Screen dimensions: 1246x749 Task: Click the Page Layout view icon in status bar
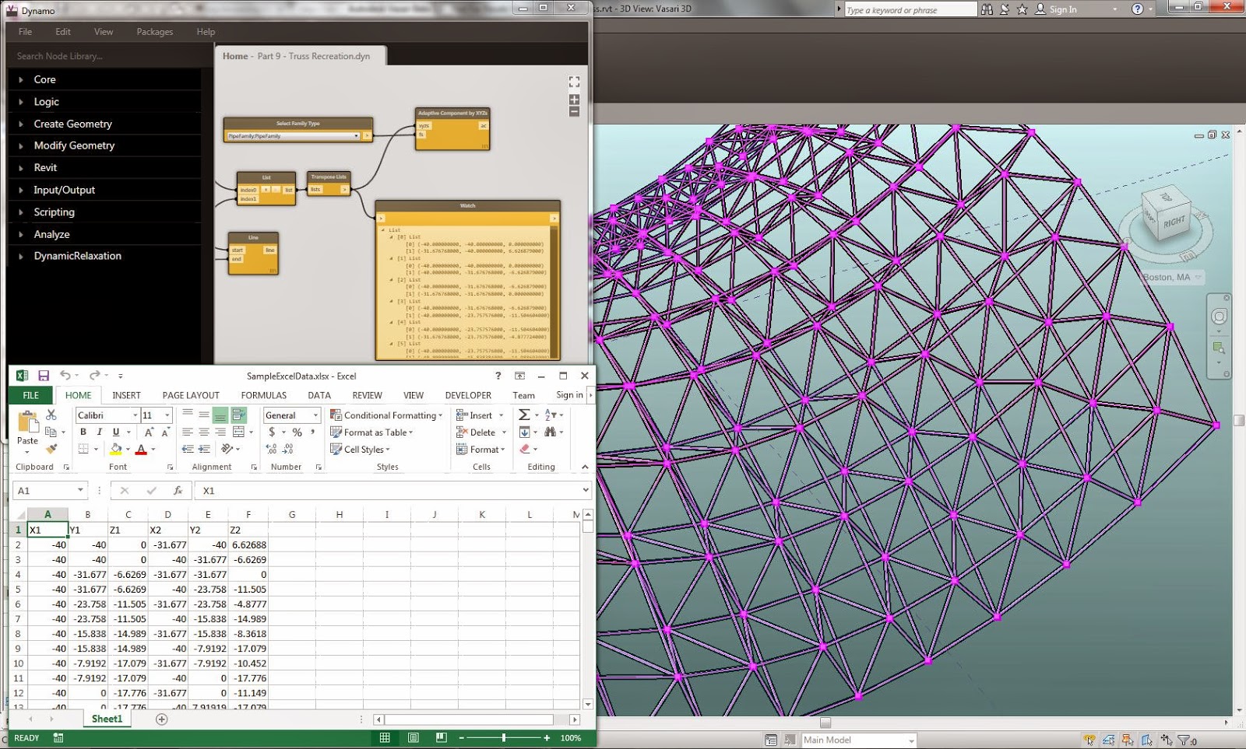(x=414, y=737)
